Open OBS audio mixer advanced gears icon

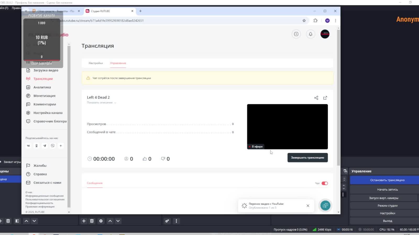click(x=167, y=221)
